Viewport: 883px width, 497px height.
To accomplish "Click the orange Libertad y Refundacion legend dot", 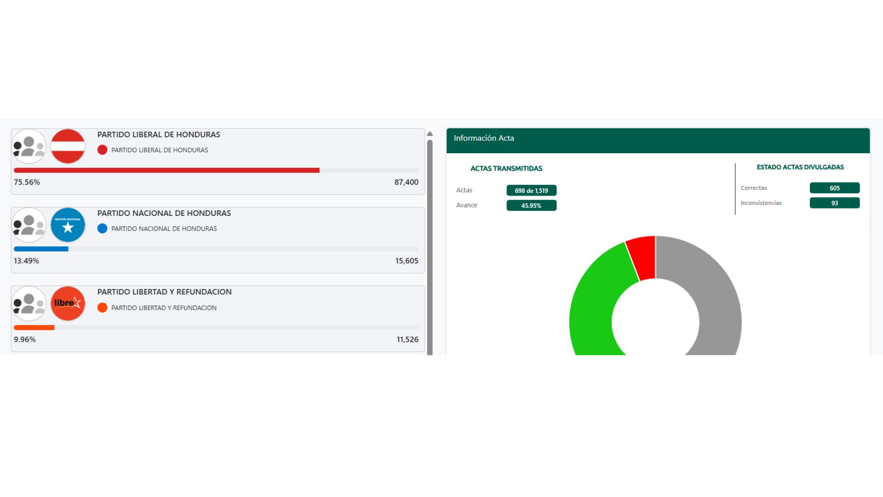I will coord(102,307).
